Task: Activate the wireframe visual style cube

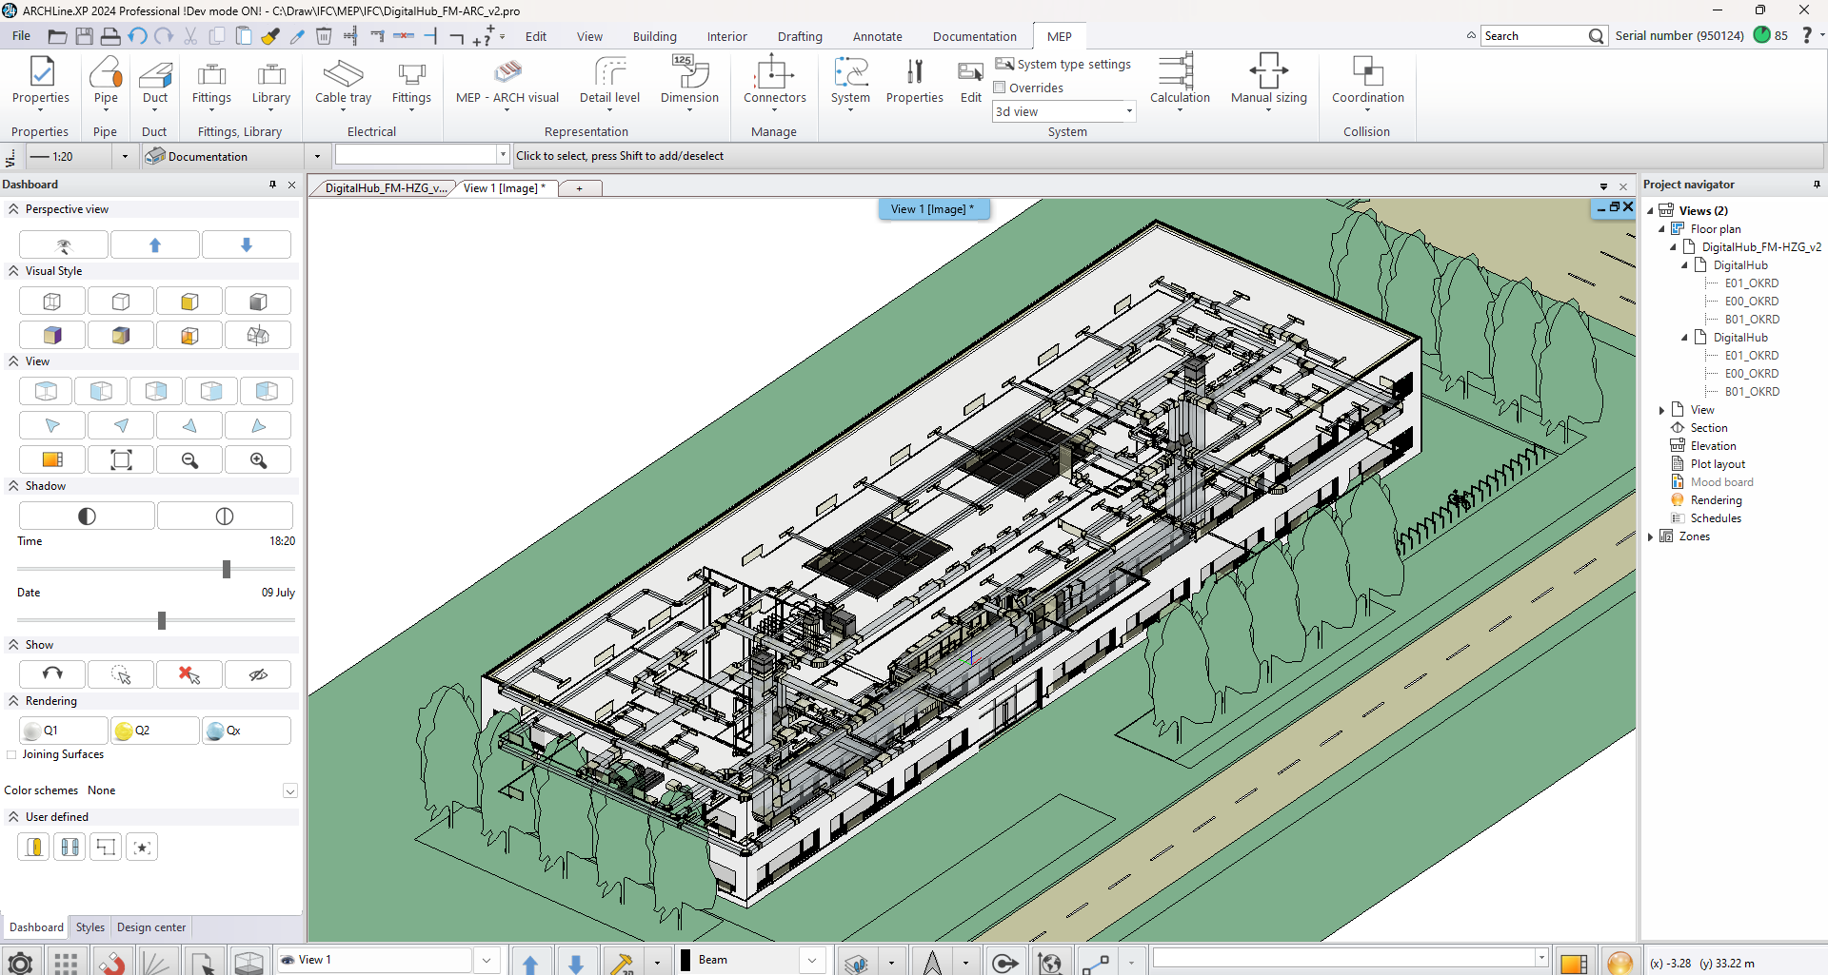Action: (x=52, y=301)
